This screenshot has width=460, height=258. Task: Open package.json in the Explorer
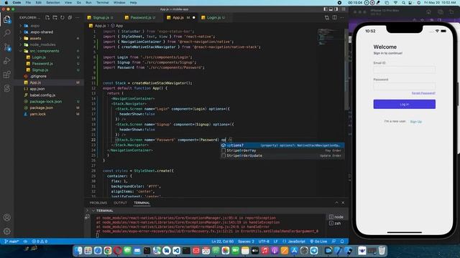point(42,107)
